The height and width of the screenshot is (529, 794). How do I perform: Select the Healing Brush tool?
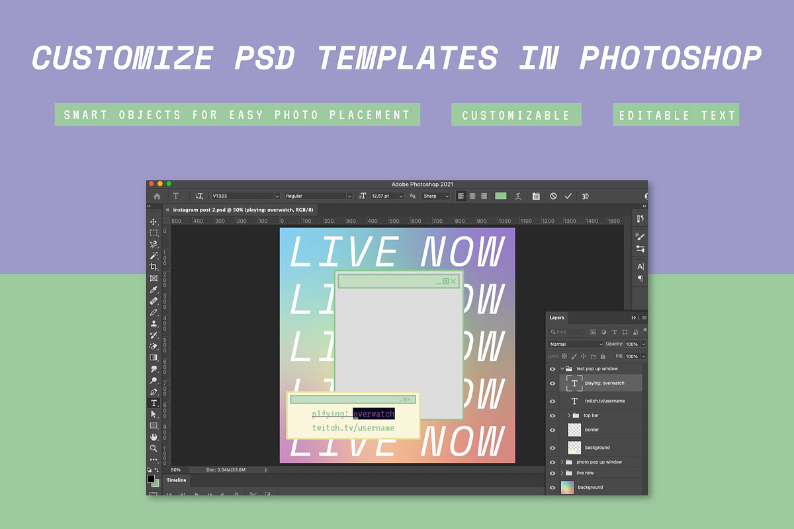[154, 301]
